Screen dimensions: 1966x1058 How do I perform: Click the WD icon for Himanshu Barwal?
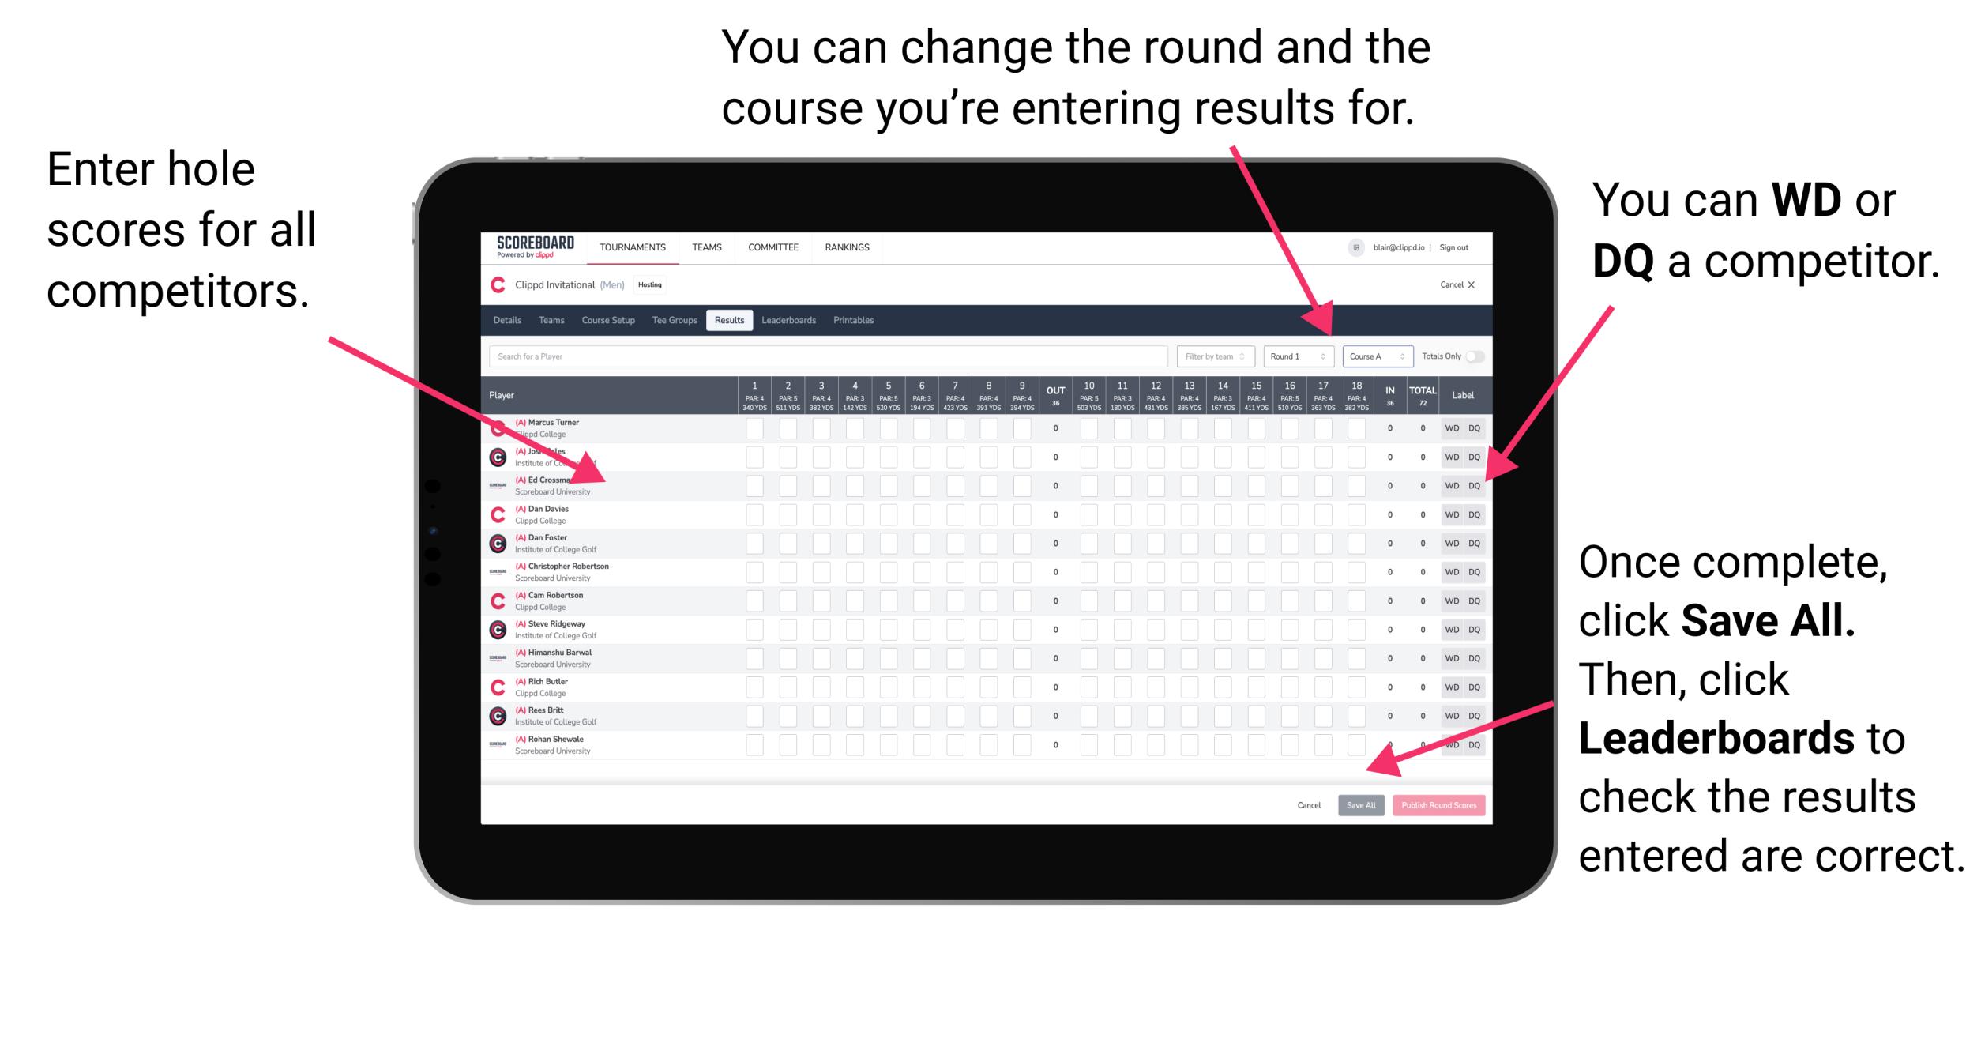(x=1450, y=657)
